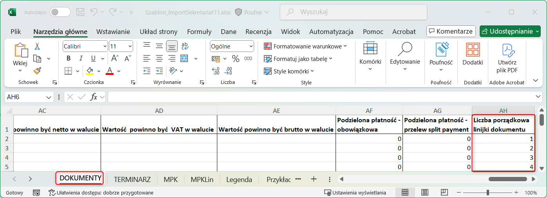Click the Undo arrow icon
Screen dimensions: 547x198
coord(94,12)
